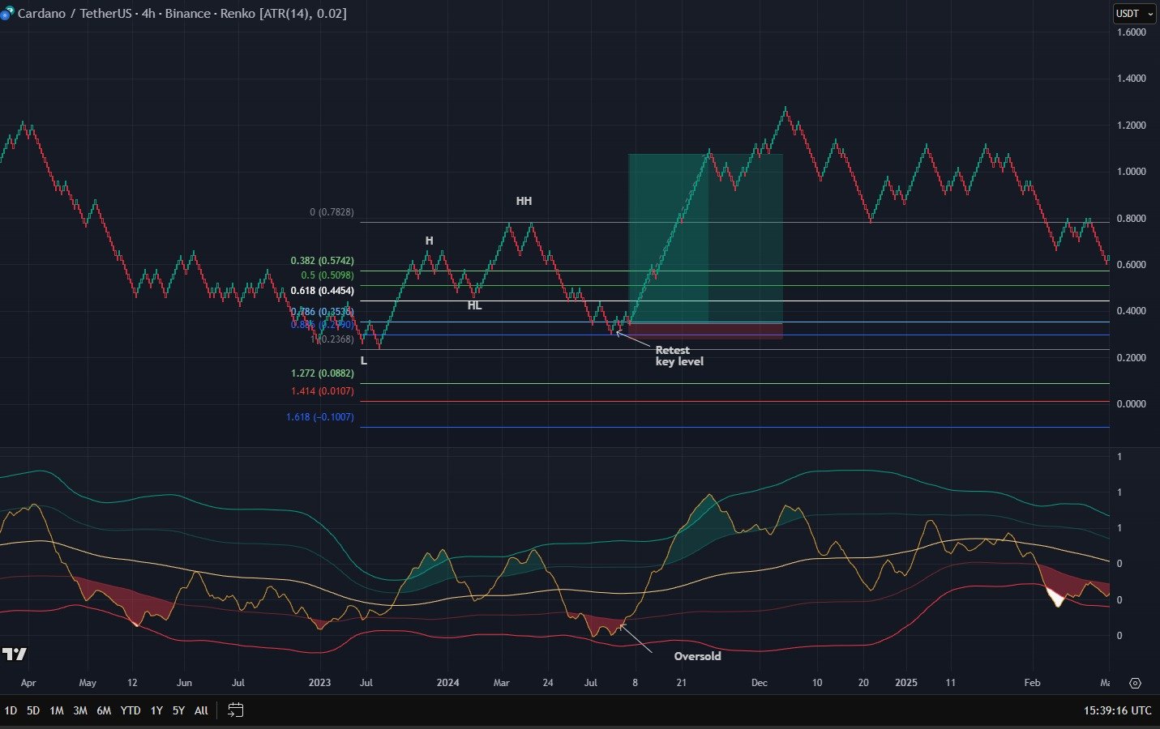
Task: Switch to 1D time range
Action: click(x=11, y=710)
